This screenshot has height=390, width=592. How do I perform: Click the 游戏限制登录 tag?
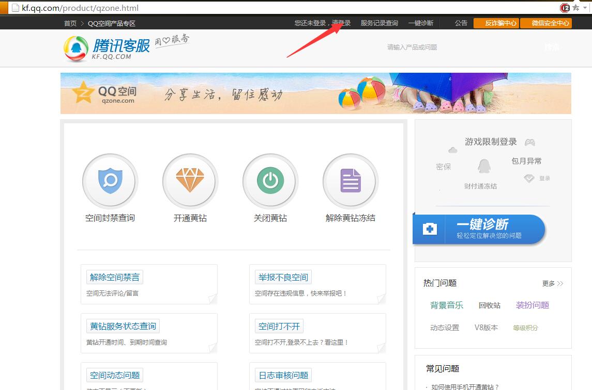click(491, 142)
